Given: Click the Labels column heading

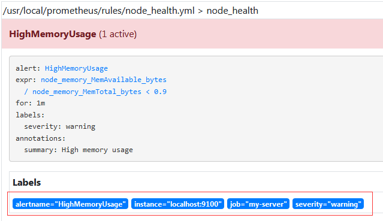Looking at the screenshot, I should (x=26, y=183).
